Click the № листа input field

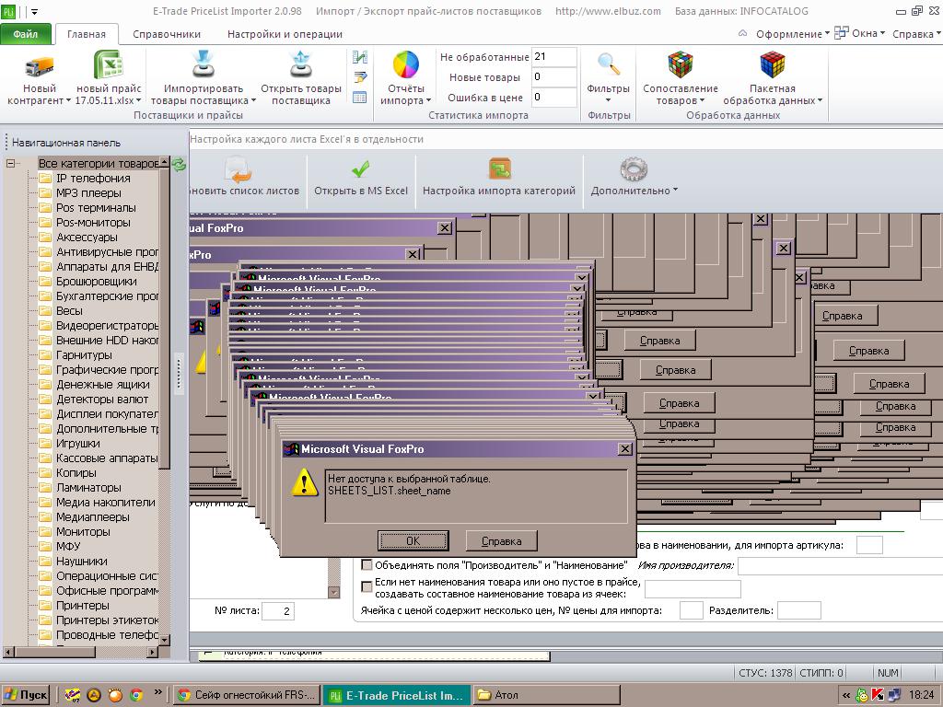point(278,611)
